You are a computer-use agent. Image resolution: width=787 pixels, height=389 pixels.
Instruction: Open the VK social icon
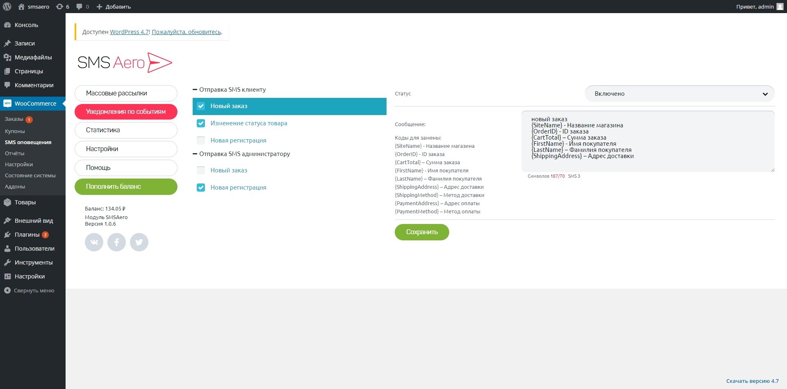[94, 242]
